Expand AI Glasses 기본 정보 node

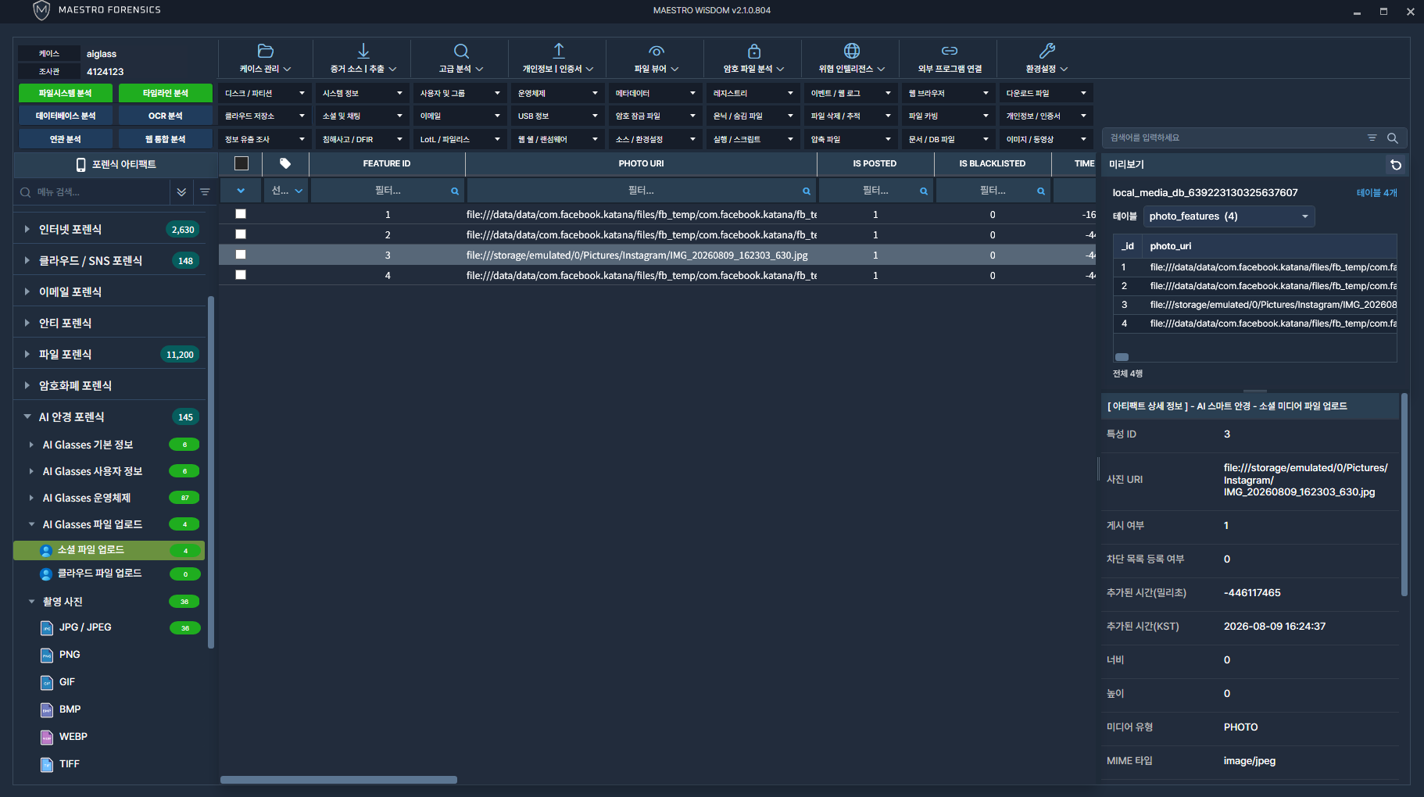31,445
